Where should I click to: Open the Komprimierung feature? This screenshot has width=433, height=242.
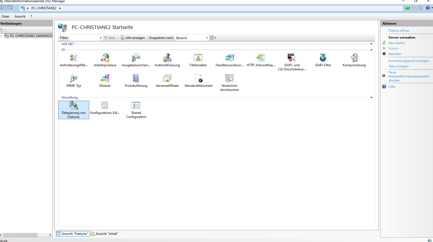(x=354, y=61)
